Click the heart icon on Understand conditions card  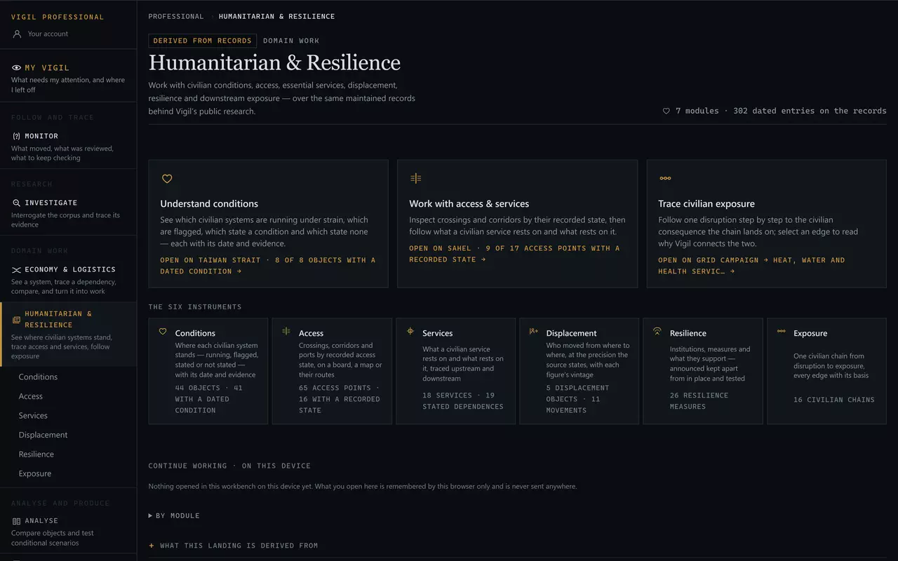[167, 179]
